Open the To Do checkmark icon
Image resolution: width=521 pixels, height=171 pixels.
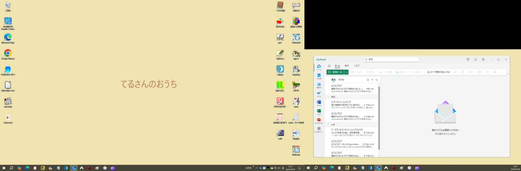[319, 93]
